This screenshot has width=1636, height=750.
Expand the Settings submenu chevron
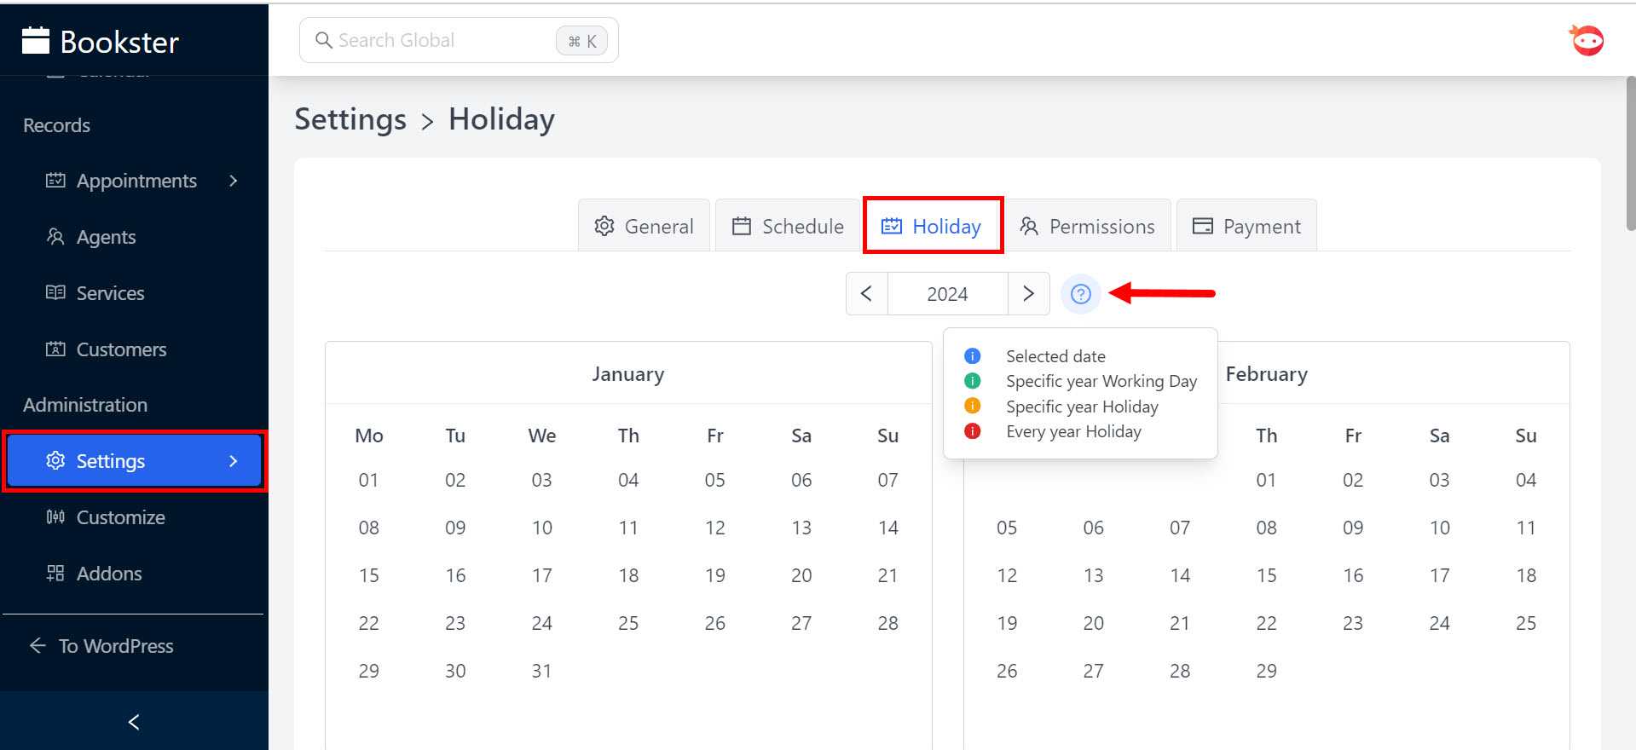pyautogui.click(x=233, y=461)
